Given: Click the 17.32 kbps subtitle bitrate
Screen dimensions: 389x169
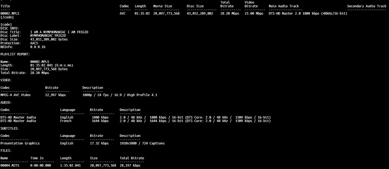Looking at the screenshot, I should click(99, 143).
